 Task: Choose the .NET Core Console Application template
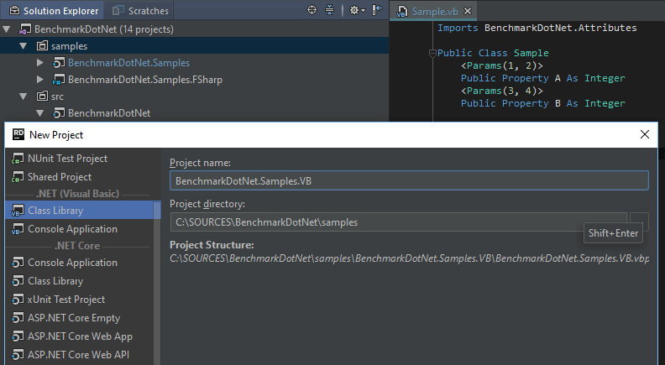coord(80,263)
